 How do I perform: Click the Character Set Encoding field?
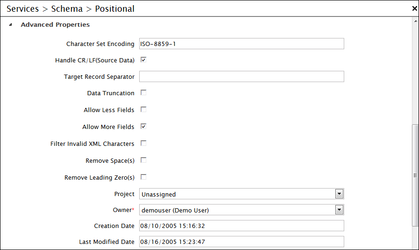pos(241,44)
